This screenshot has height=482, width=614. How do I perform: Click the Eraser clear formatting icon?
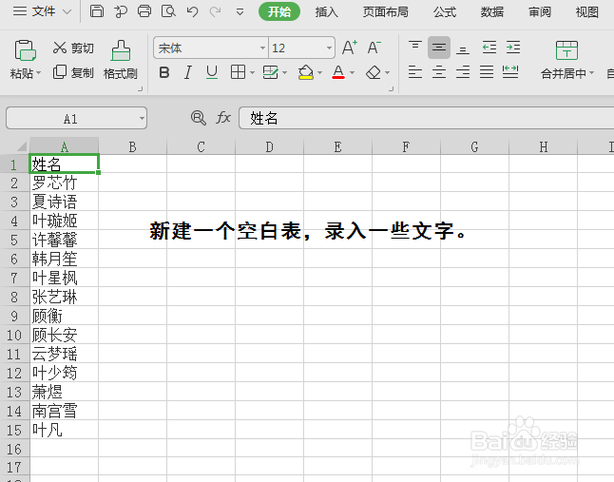pos(374,72)
